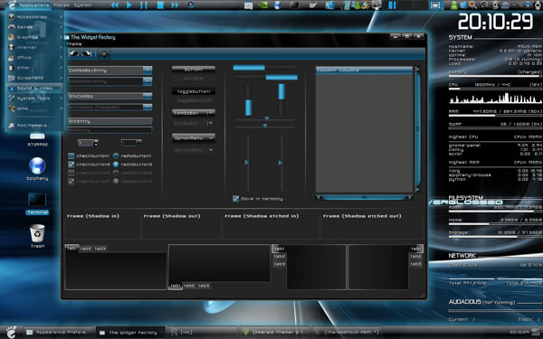Enable checkbutton1 checkbox
Viewport: 543px width, 339px height.
71,156
